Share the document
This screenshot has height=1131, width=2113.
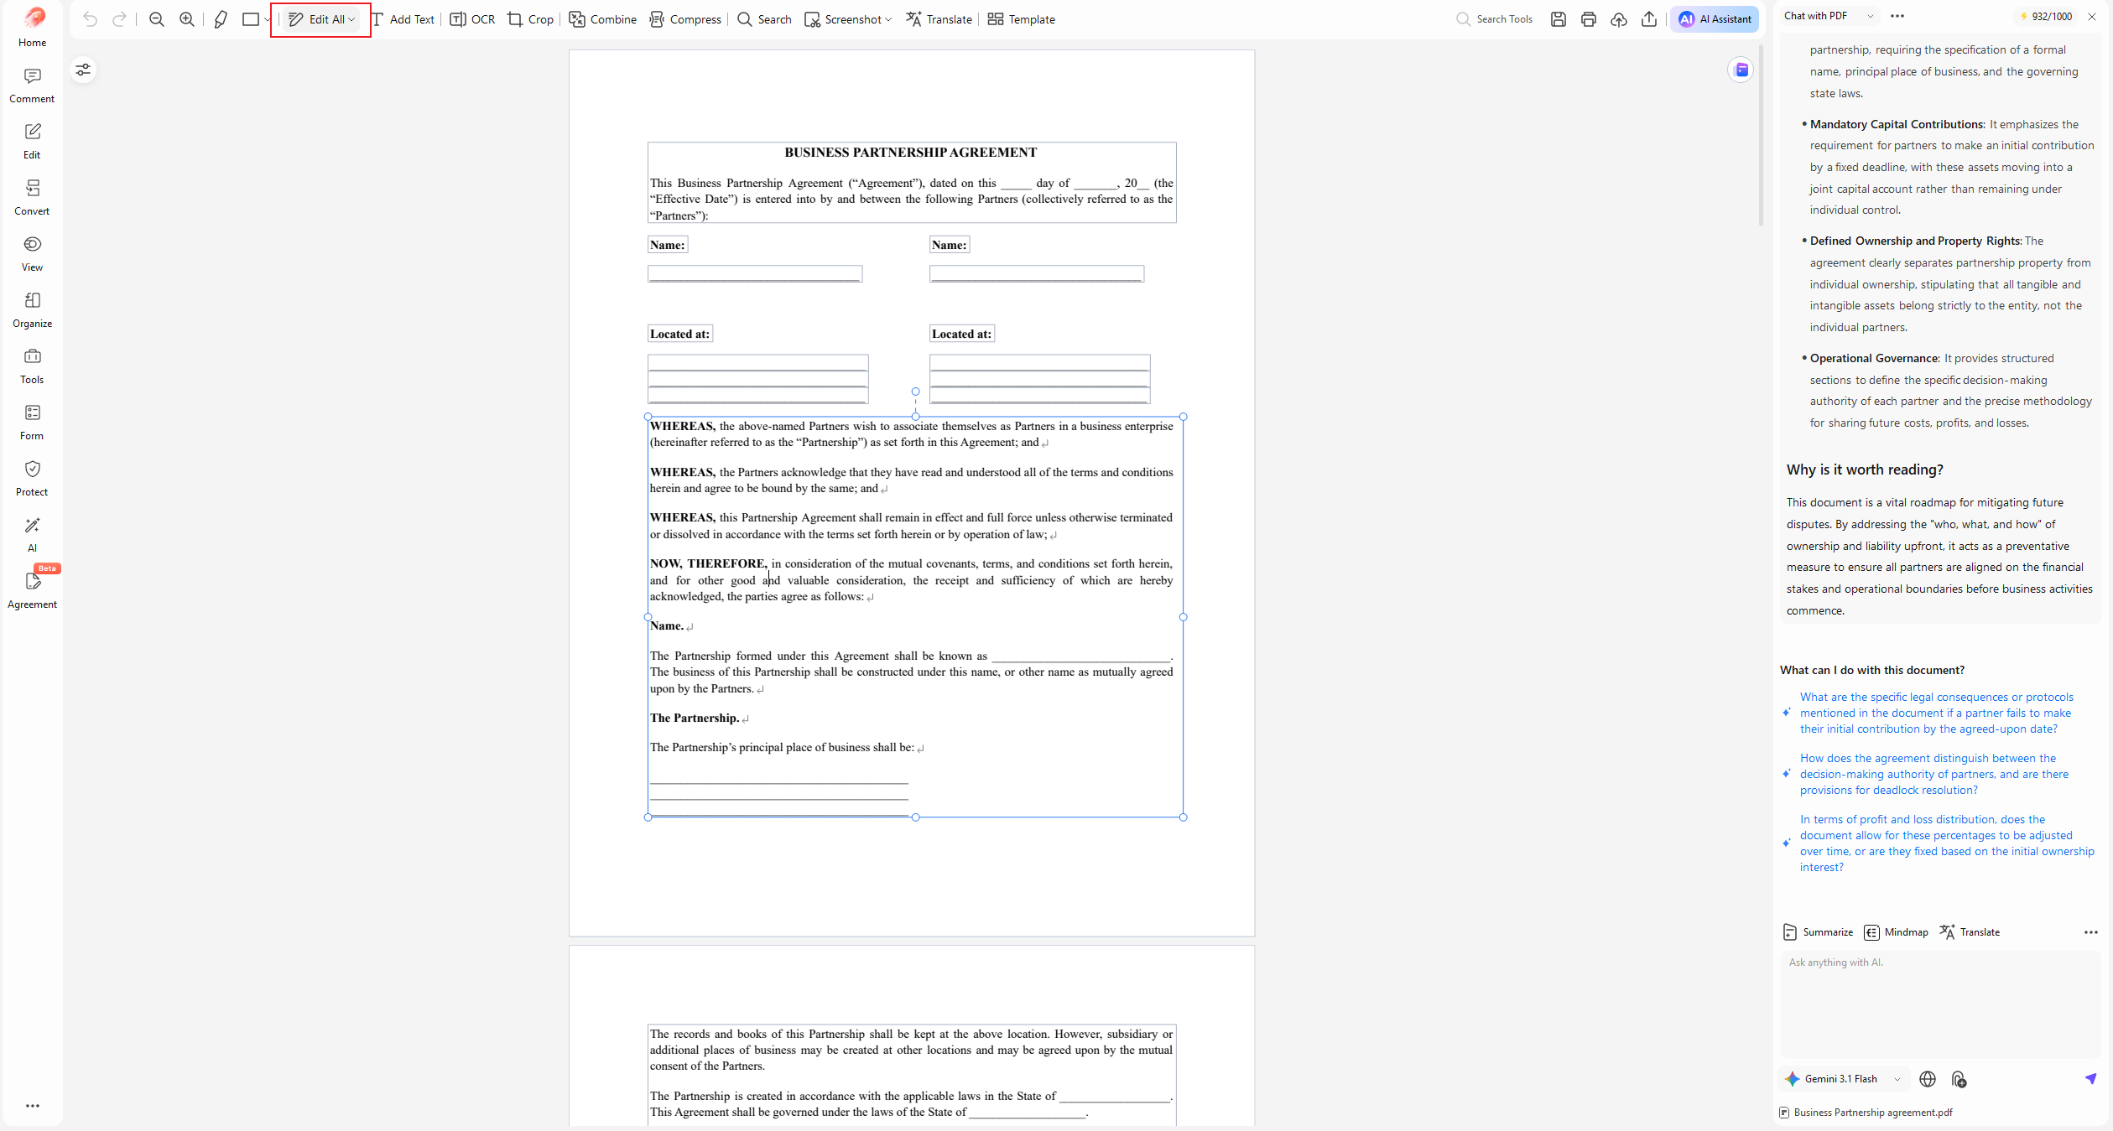tap(1648, 19)
